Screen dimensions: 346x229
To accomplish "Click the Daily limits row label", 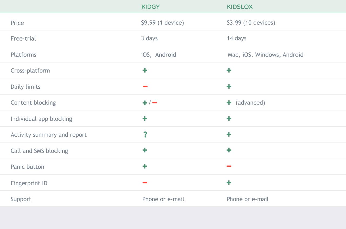I will tap(25, 87).
